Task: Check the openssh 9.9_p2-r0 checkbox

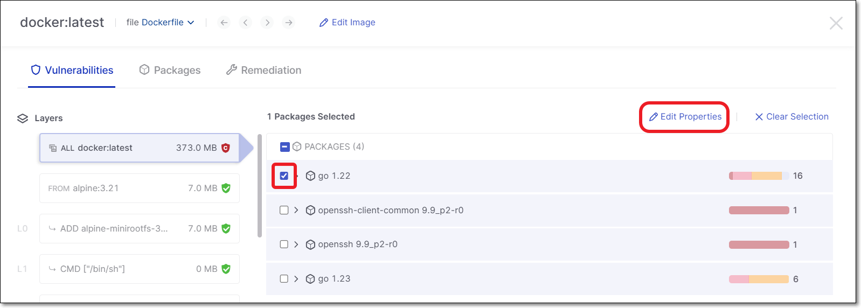Action: point(284,244)
